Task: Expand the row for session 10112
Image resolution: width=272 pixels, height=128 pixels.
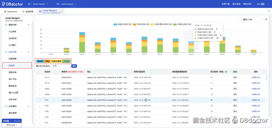Action: pos(40,78)
